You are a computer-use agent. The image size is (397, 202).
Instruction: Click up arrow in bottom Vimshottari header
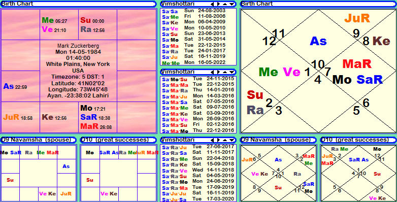(225, 140)
